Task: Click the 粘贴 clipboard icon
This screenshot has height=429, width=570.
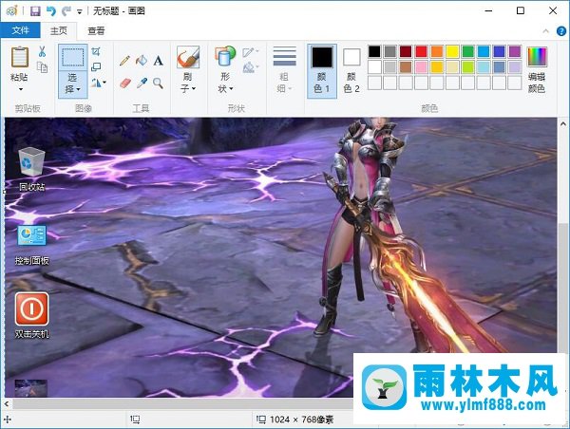Action: [x=20, y=57]
